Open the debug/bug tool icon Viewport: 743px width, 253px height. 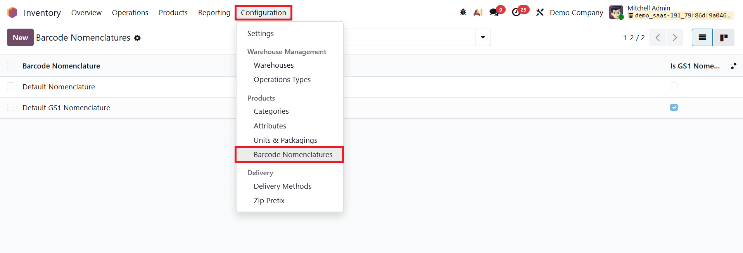click(463, 12)
